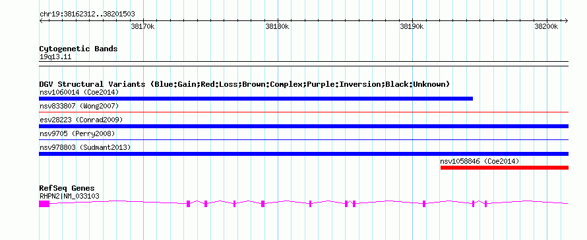Click the 19q13.11 cytogenetic band line
The width and height of the screenshot is (587, 240).
click(303, 64)
